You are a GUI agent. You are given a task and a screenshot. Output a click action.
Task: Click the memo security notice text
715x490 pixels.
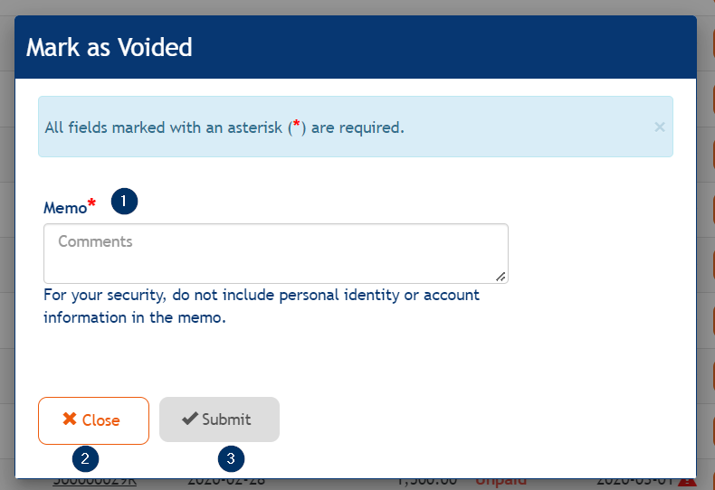click(262, 306)
